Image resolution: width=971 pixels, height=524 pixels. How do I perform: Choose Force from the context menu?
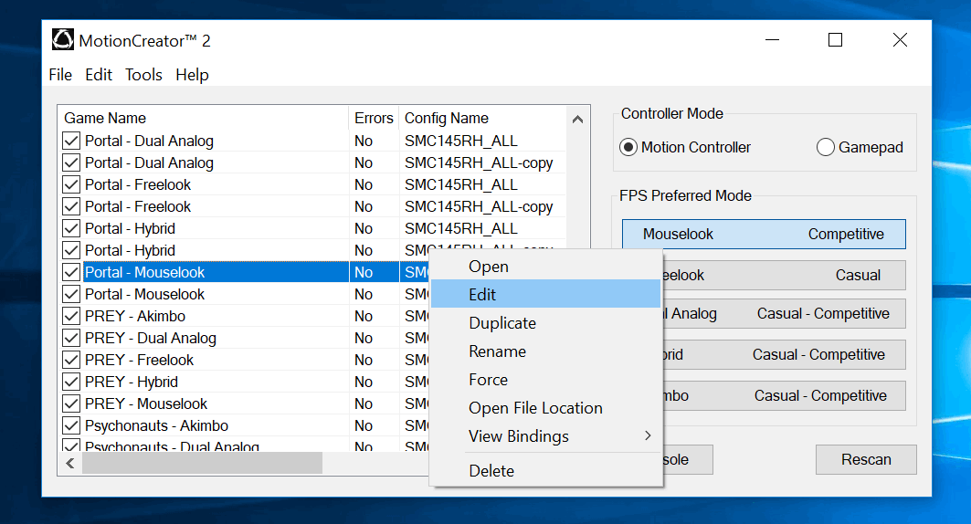click(x=545, y=380)
